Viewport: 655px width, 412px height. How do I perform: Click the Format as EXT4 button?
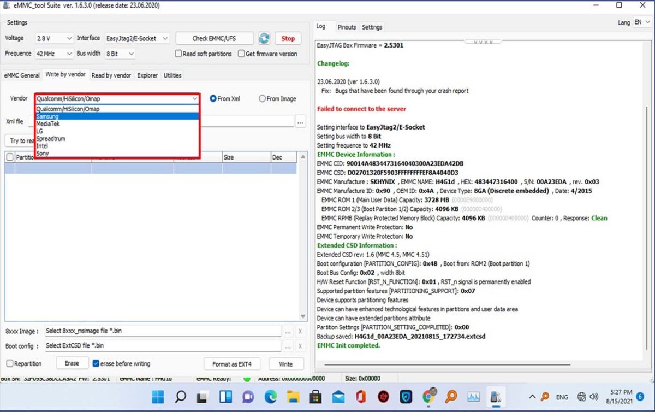click(233, 364)
